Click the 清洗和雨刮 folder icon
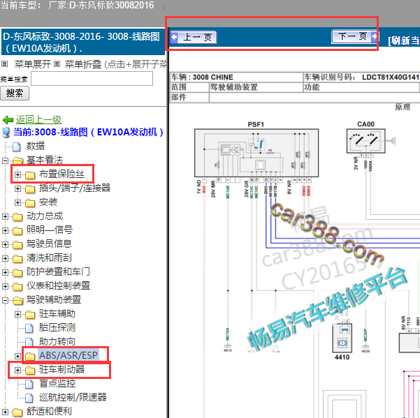The height and width of the screenshot is (418, 420). point(17,259)
